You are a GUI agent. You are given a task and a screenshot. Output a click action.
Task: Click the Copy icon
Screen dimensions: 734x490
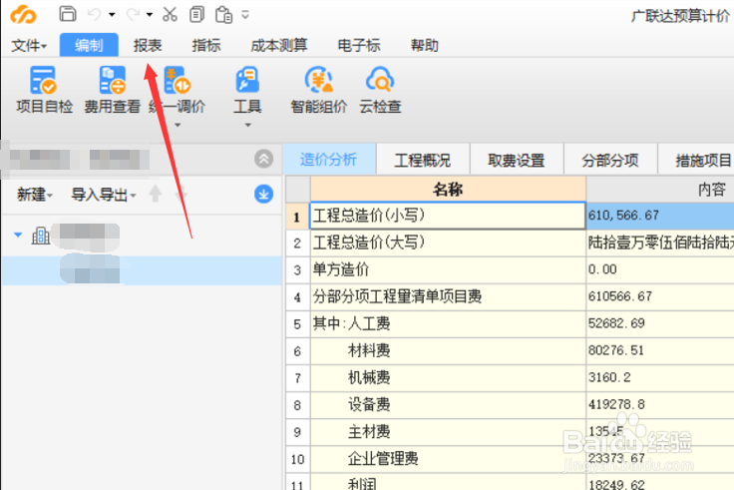click(x=196, y=15)
